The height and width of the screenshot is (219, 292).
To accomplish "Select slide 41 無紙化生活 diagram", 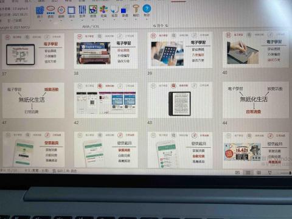I will point(33,100).
